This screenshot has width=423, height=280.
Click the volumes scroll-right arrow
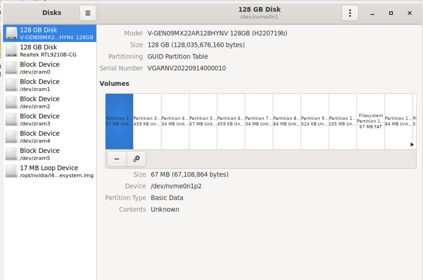point(412,144)
